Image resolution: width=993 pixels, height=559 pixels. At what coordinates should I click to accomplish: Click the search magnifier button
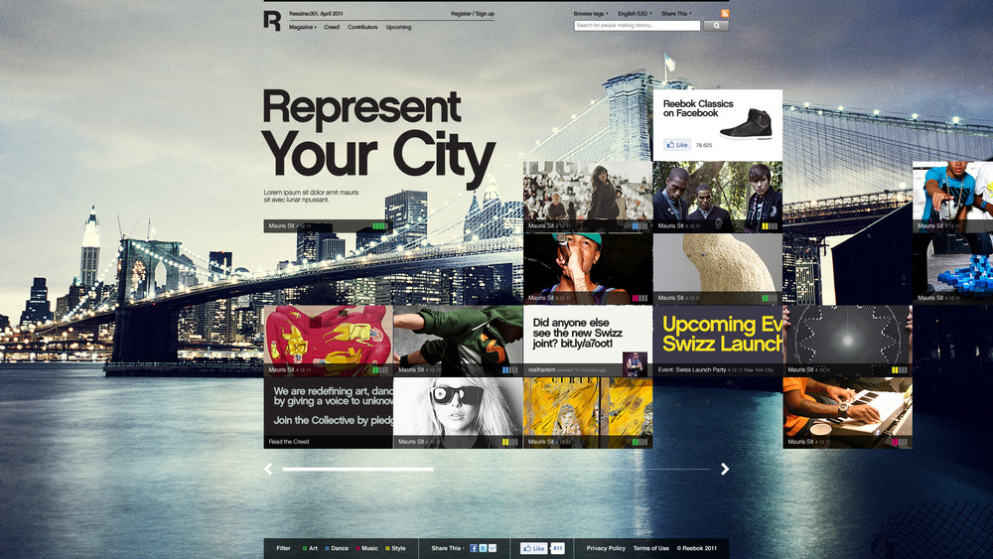716,26
